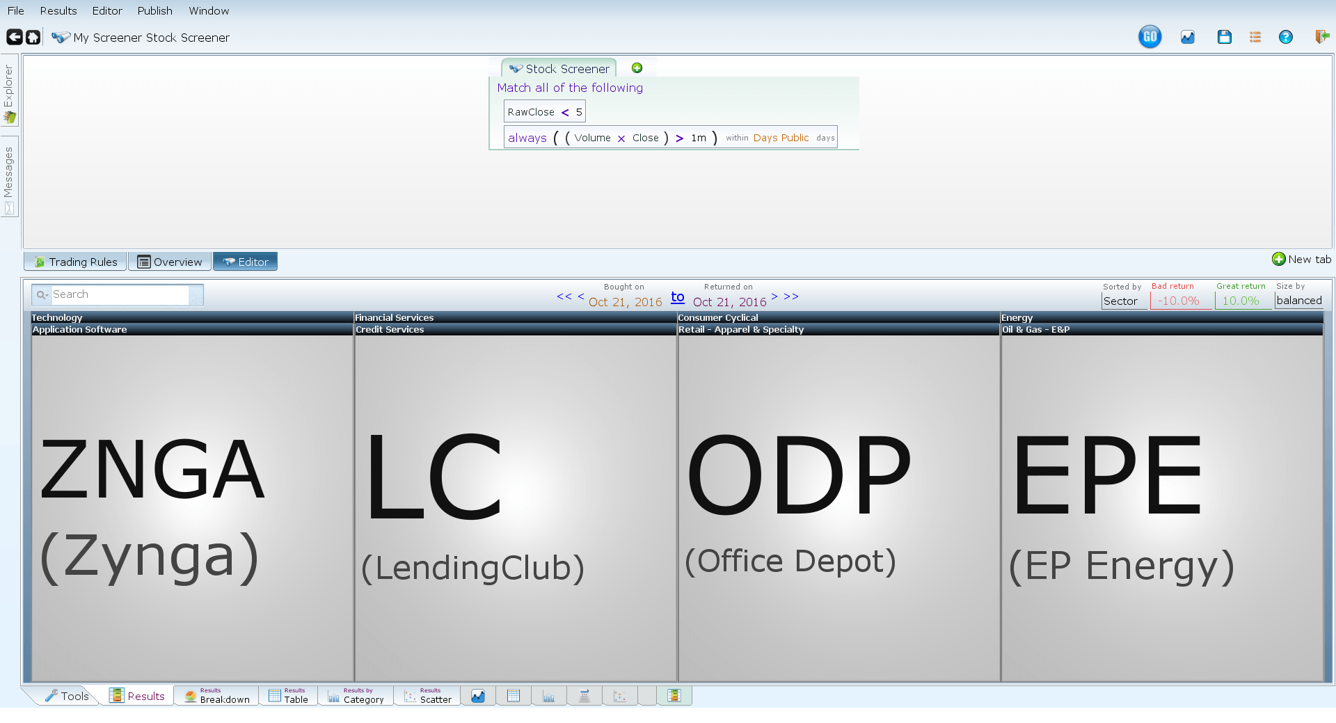Go to home with the house icon

(33, 37)
